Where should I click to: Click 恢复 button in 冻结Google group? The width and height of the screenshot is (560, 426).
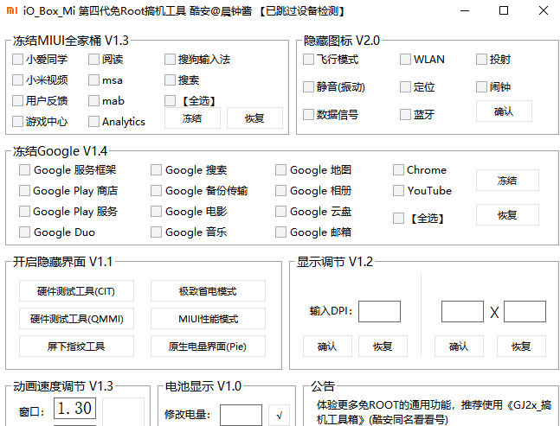[x=507, y=214]
